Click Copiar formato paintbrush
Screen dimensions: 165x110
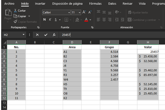tap(25, 22)
